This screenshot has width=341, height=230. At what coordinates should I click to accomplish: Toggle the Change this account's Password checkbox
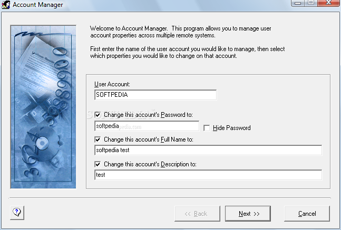coord(98,115)
